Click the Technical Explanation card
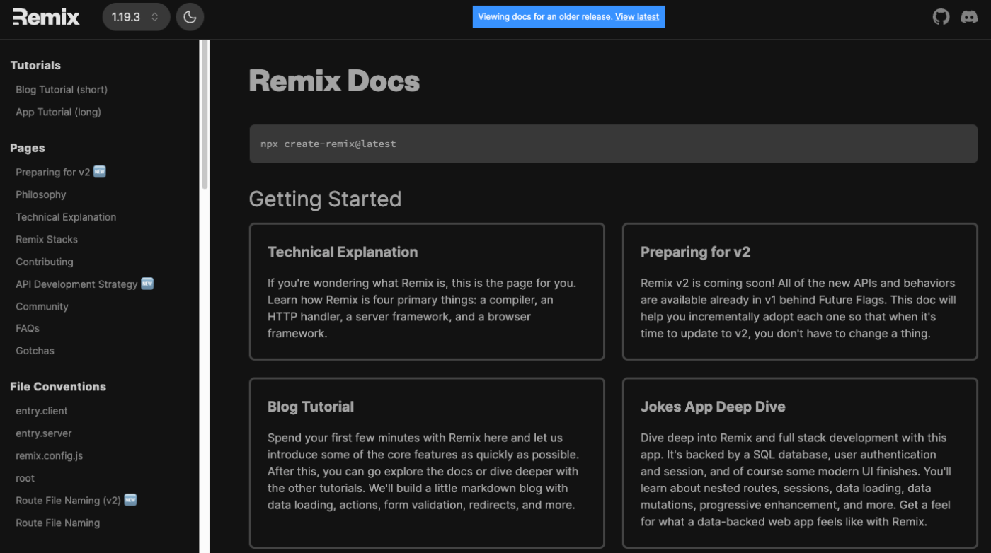991x553 pixels. coord(427,292)
